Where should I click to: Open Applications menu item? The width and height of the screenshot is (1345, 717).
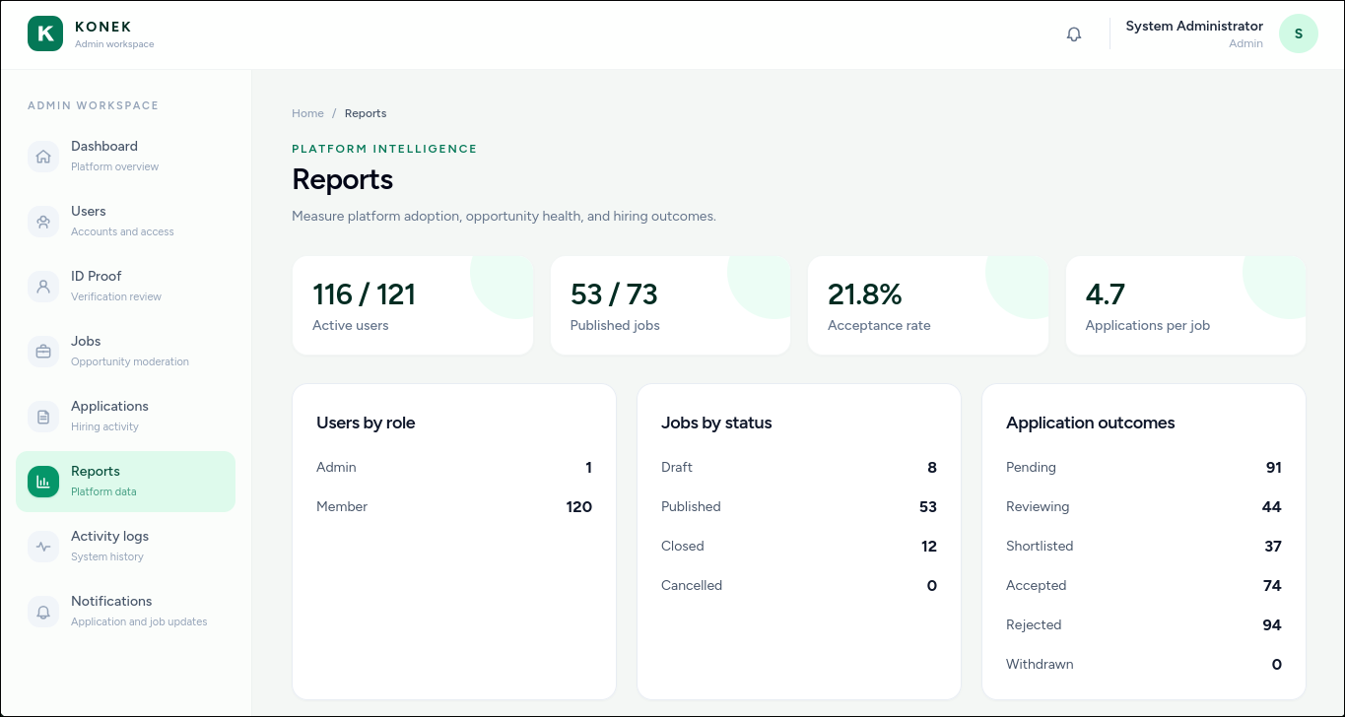[x=125, y=416]
